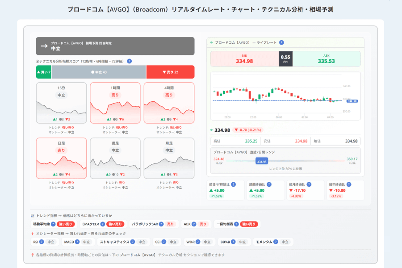
Task: Show help for 一目均衡表
Action: point(236,224)
